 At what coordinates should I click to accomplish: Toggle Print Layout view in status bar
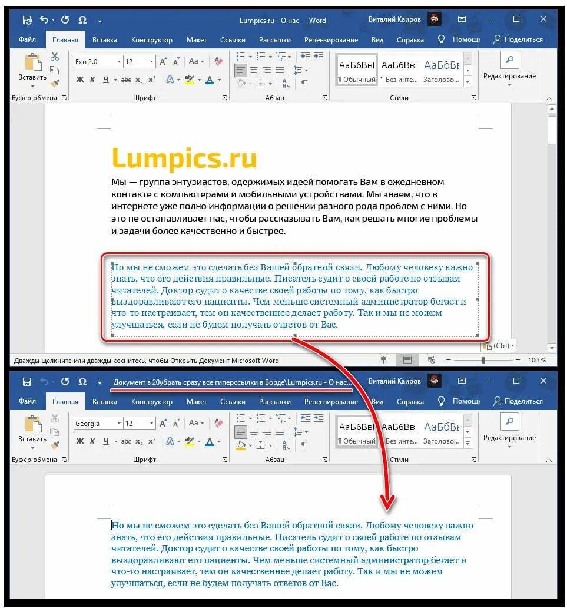(x=407, y=359)
